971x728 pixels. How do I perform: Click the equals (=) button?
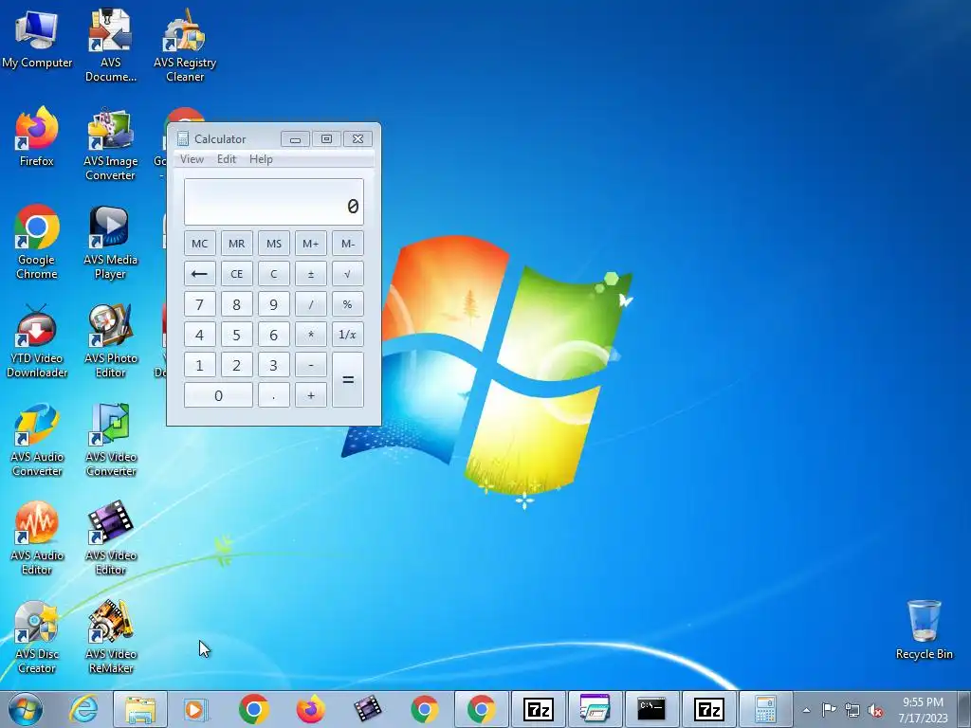(348, 379)
